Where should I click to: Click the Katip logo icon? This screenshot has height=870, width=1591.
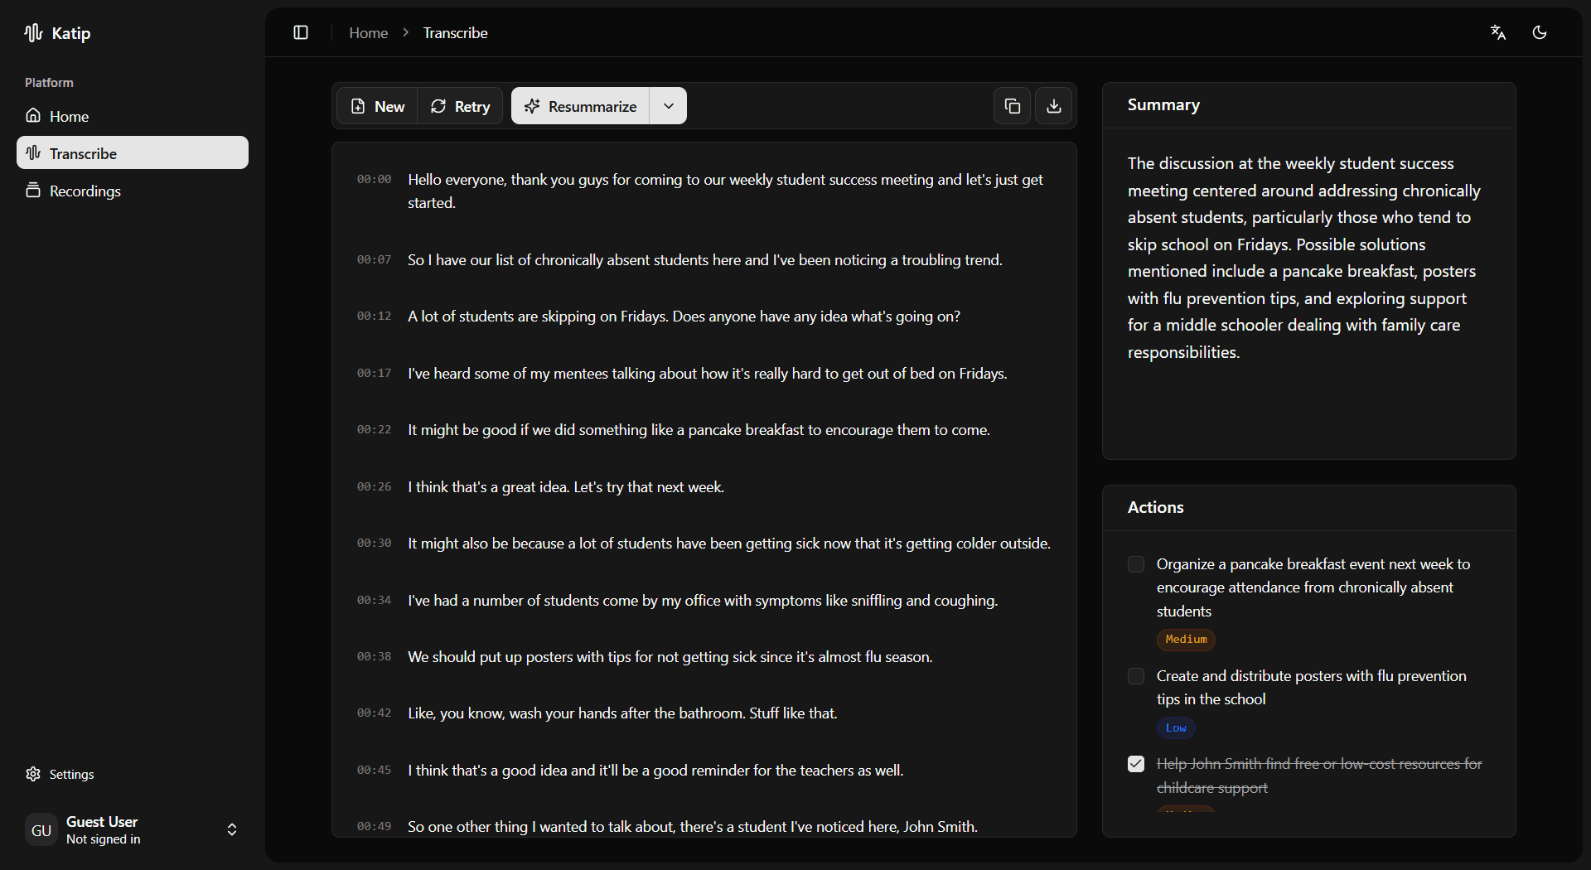(33, 33)
